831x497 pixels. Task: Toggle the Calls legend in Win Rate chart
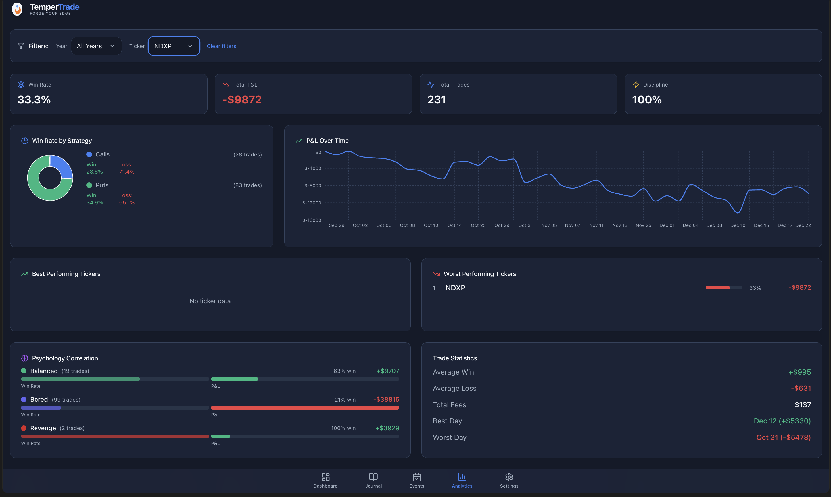coord(98,154)
